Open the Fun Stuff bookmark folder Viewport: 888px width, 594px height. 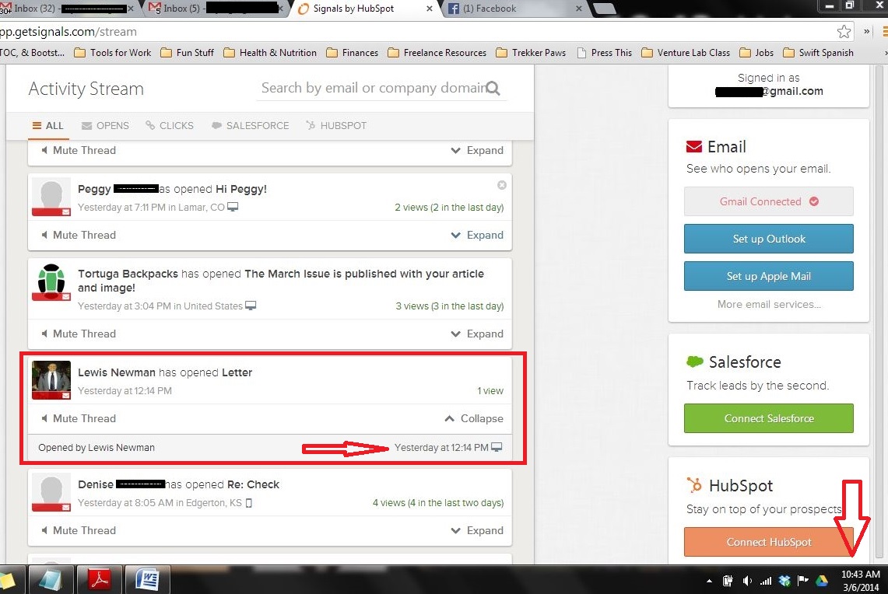coord(188,53)
